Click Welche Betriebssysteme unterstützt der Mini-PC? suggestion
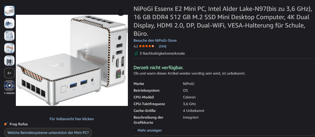315x137 pixels. pos(48,133)
